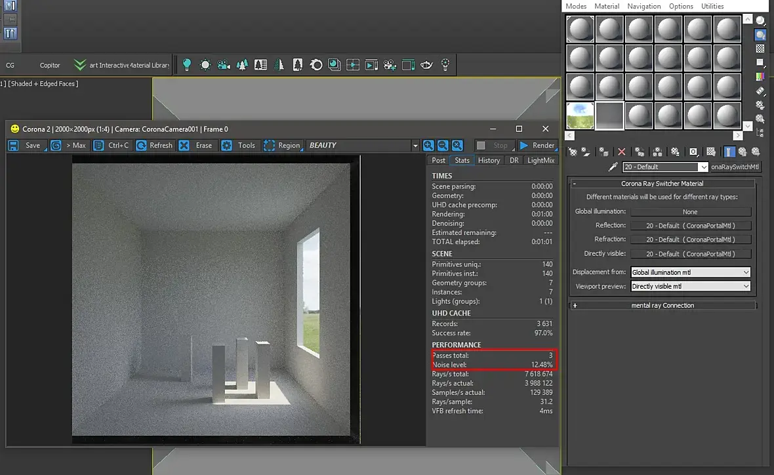Open the Modes menu in Material Editor
774x475 pixels.
(x=576, y=7)
